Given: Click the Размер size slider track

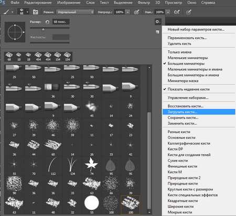Looking at the screenshot, I should click(50, 28).
